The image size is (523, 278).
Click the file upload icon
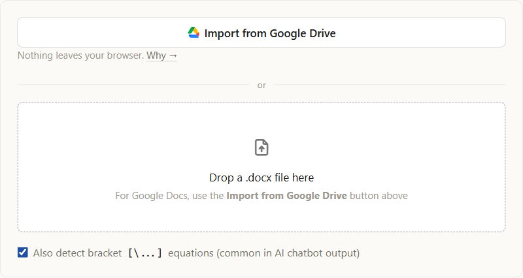pos(261,147)
